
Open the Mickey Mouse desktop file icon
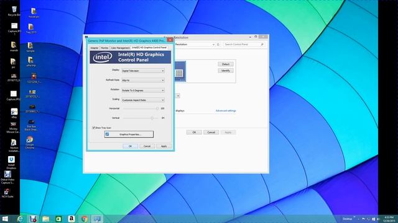(13, 128)
